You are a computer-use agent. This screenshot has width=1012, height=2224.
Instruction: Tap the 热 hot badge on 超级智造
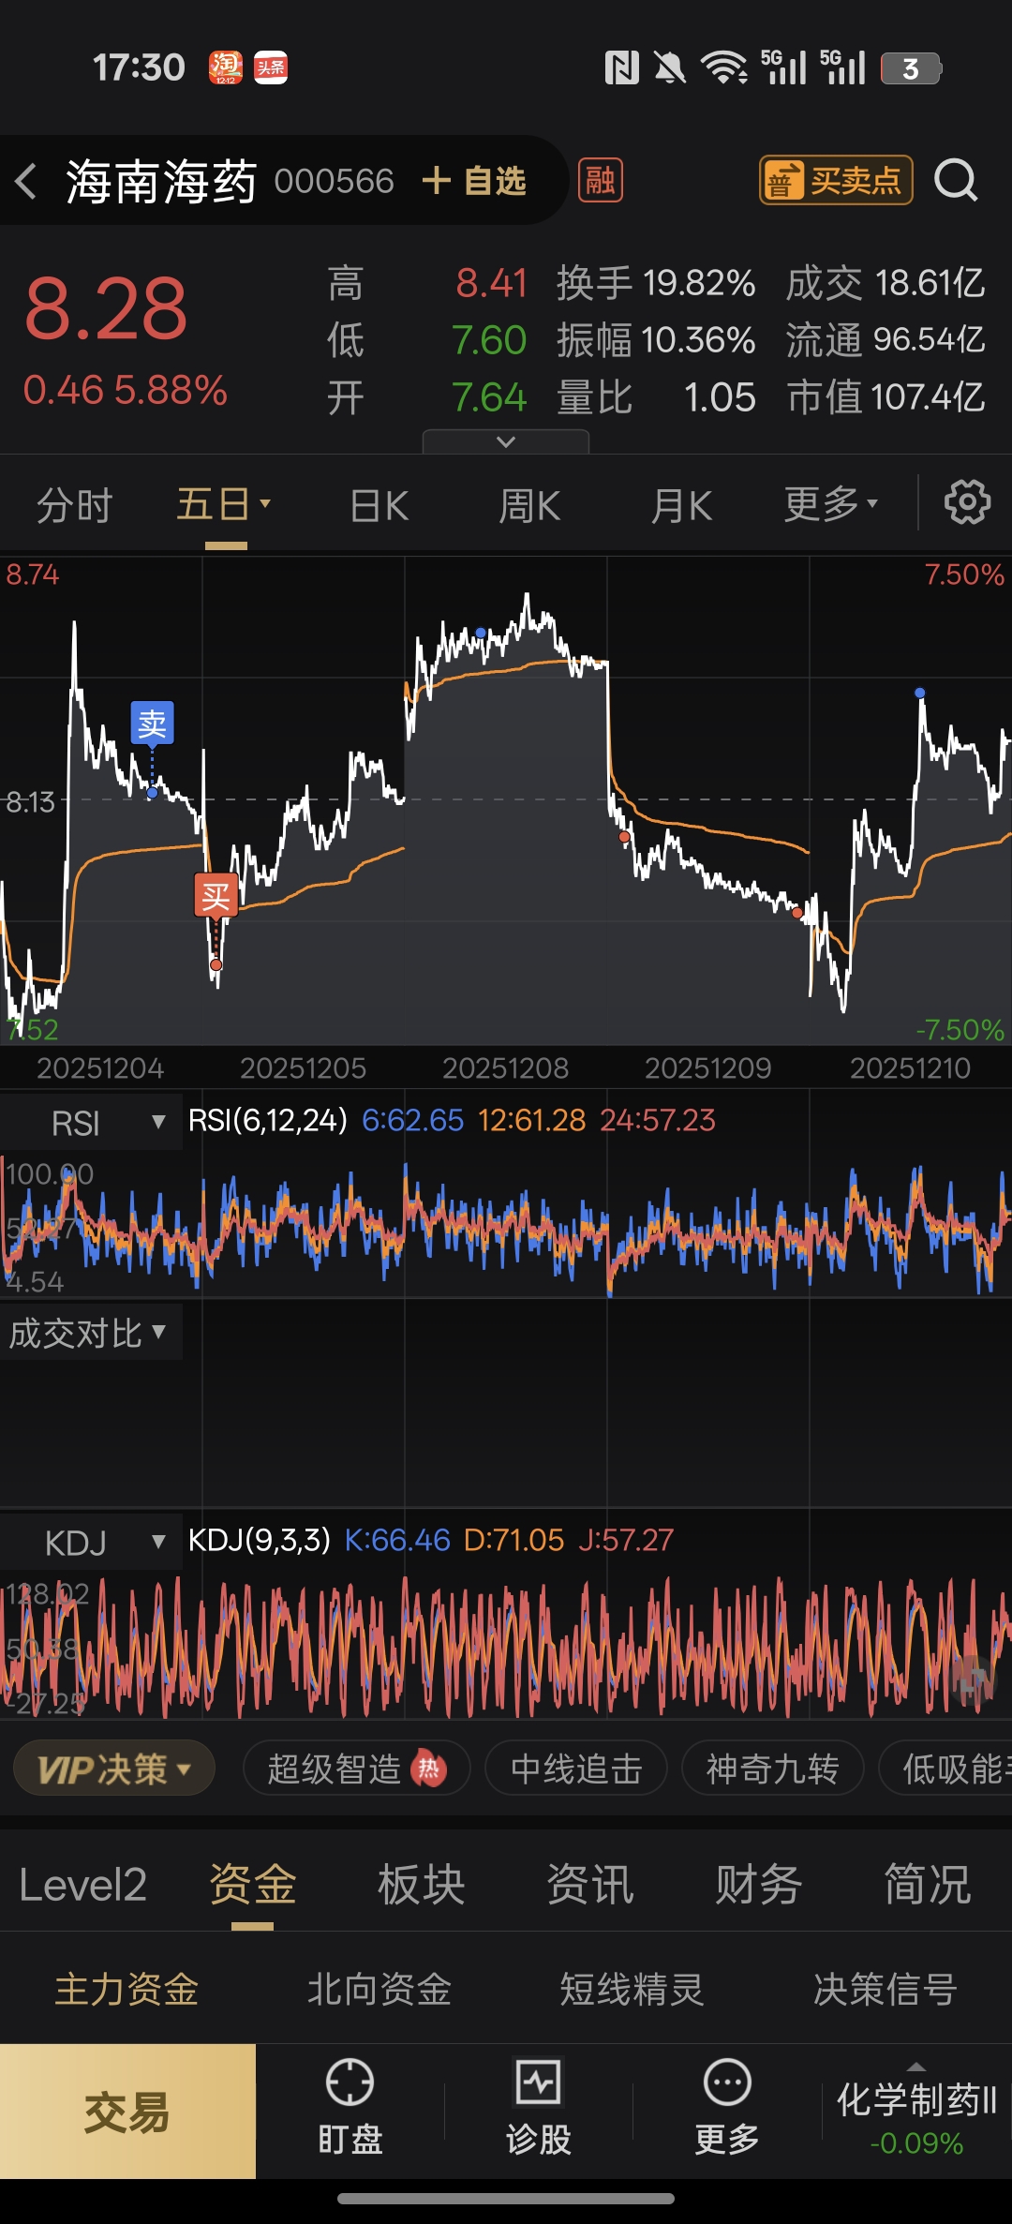click(x=428, y=1769)
